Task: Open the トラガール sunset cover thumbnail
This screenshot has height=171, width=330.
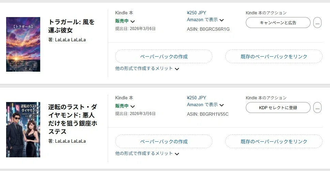Action: tap(23, 44)
